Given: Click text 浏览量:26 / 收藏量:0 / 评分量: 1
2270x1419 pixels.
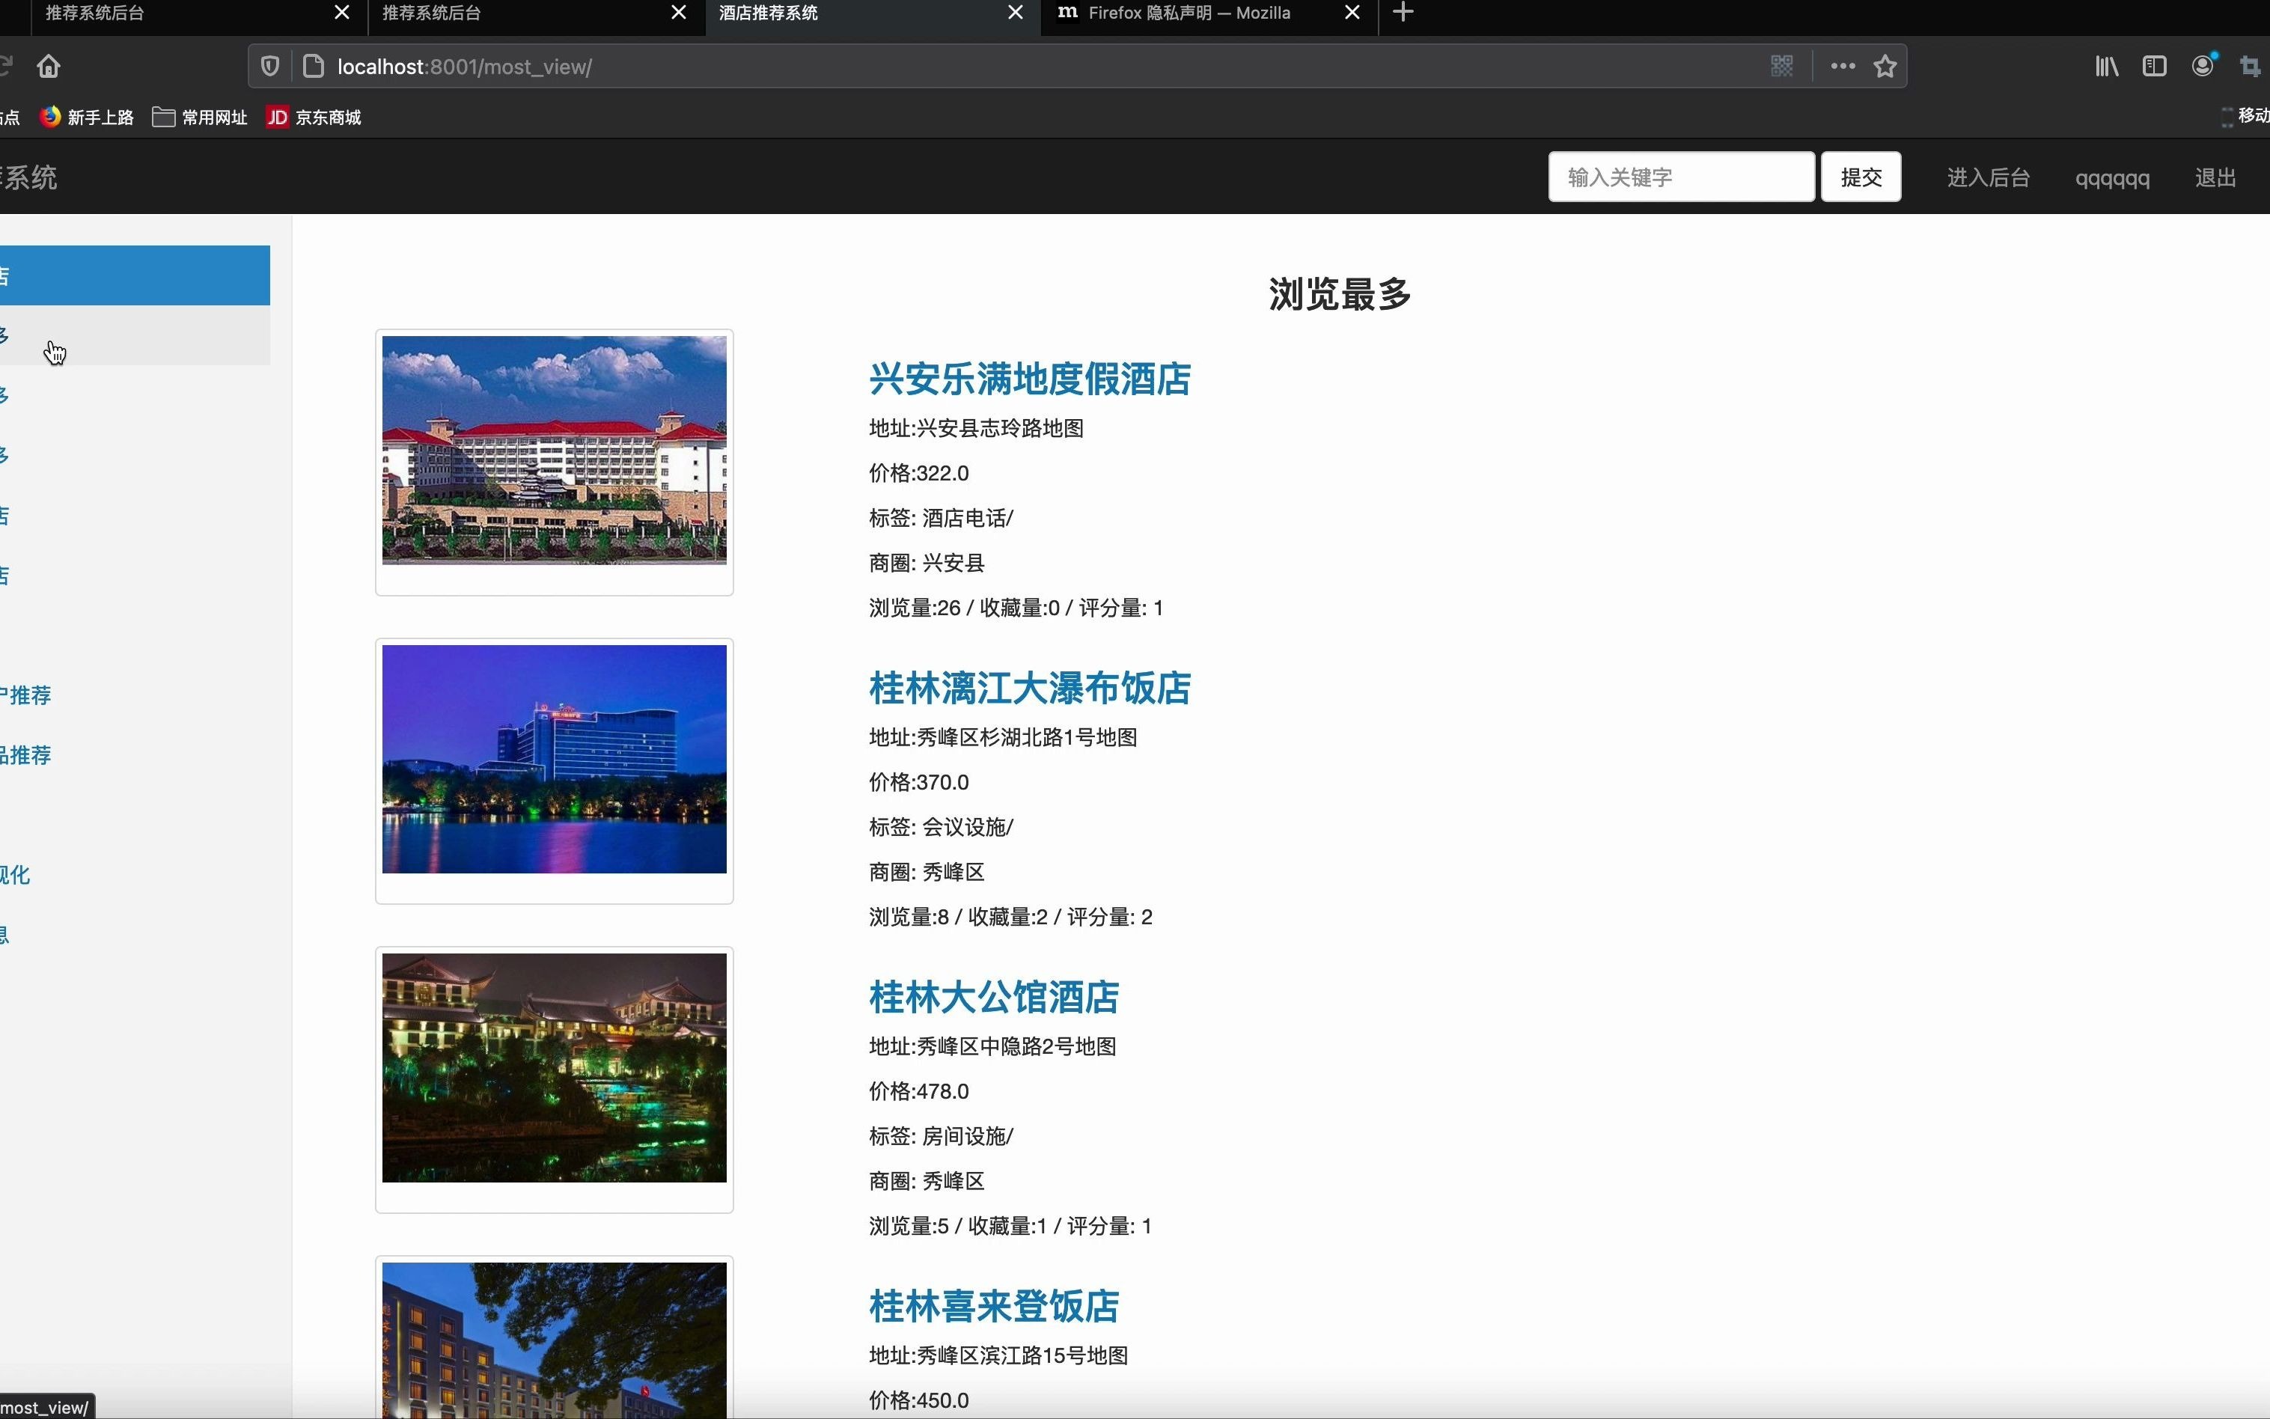Looking at the screenshot, I should pyautogui.click(x=1016, y=608).
